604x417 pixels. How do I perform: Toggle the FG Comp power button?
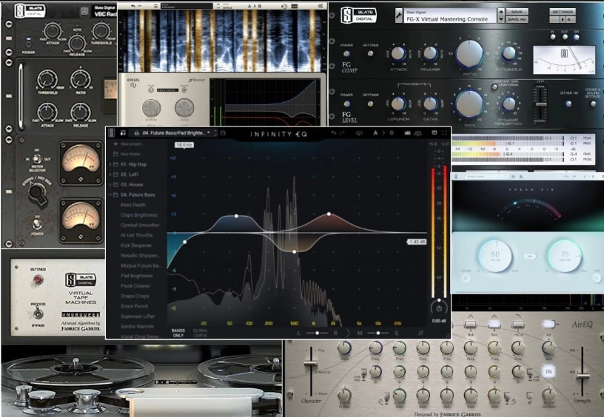coord(347,53)
